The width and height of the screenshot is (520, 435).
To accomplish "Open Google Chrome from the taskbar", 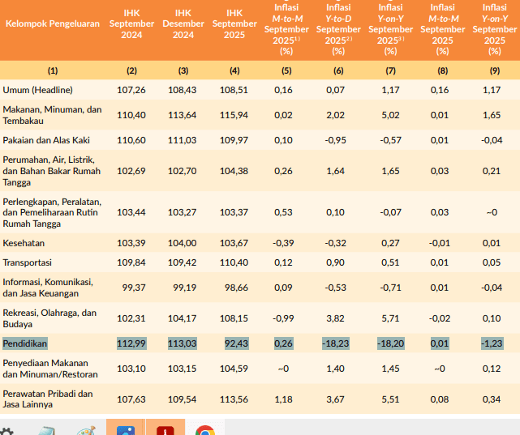I will [x=205, y=429].
